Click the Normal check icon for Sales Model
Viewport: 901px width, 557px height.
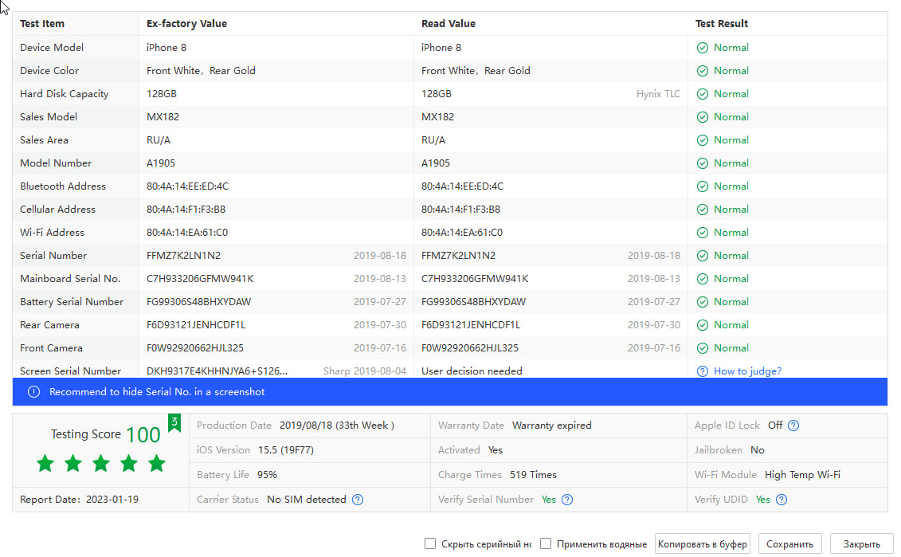[x=702, y=116]
